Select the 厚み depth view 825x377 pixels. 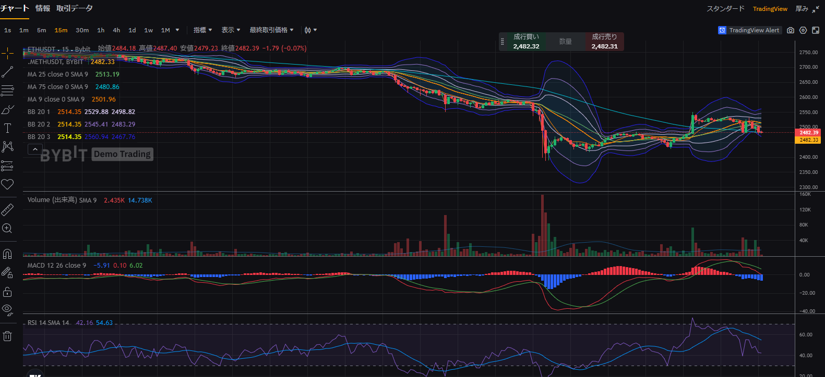click(802, 9)
